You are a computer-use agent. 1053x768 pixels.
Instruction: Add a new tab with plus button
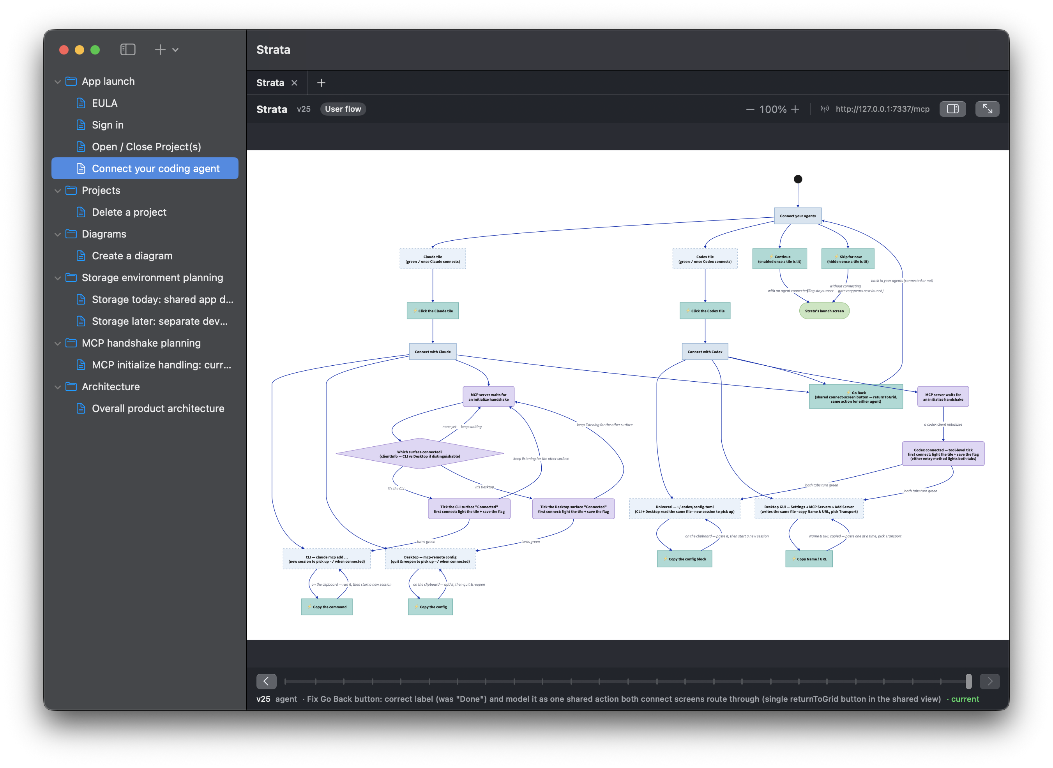(x=321, y=83)
